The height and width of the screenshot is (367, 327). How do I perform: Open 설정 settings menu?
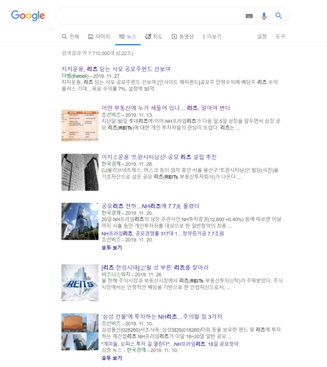pos(262,36)
